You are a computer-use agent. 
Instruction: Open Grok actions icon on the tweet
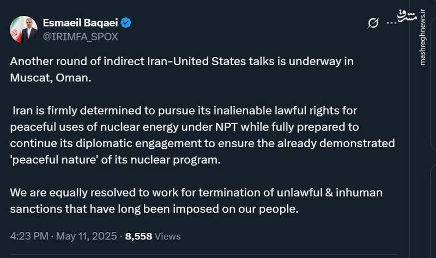373,23
